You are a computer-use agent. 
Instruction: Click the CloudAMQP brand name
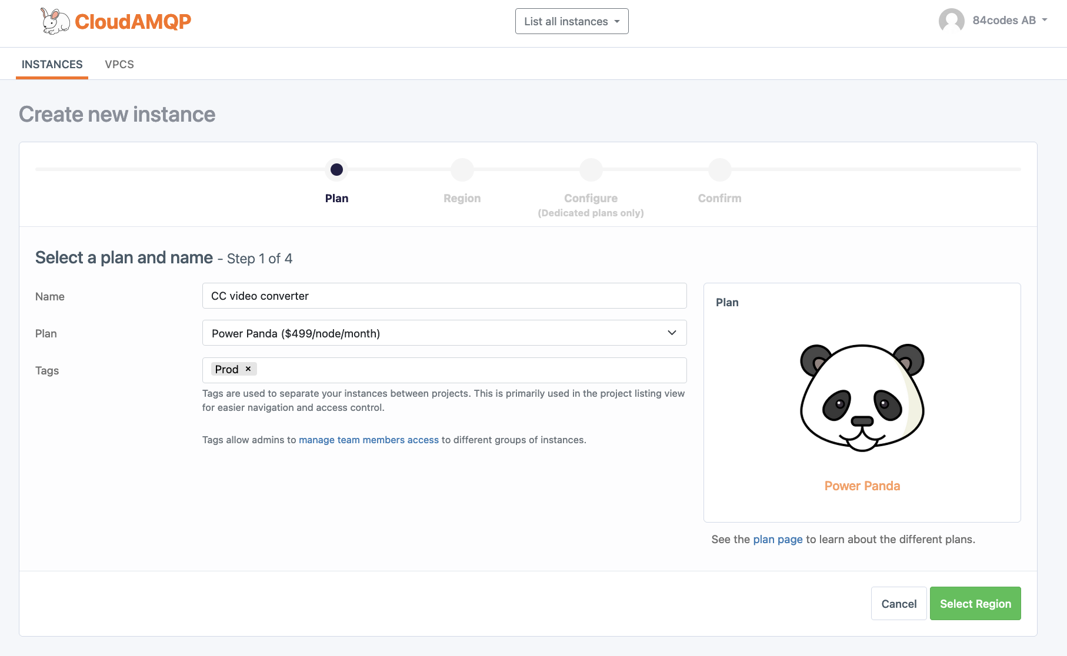click(x=133, y=22)
